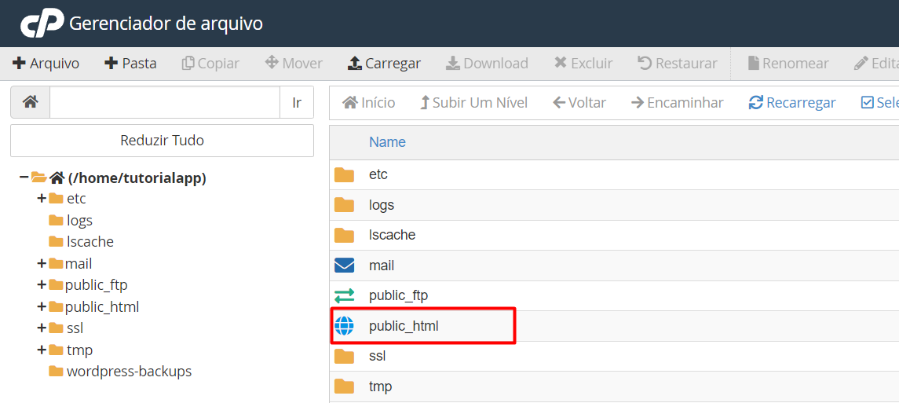
Task: Select the ssl row name in list
Action: (x=377, y=356)
